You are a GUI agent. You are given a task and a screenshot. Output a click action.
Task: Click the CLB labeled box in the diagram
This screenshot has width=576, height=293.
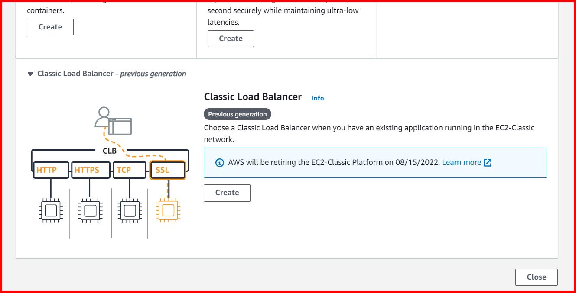click(x=110, y=151)
